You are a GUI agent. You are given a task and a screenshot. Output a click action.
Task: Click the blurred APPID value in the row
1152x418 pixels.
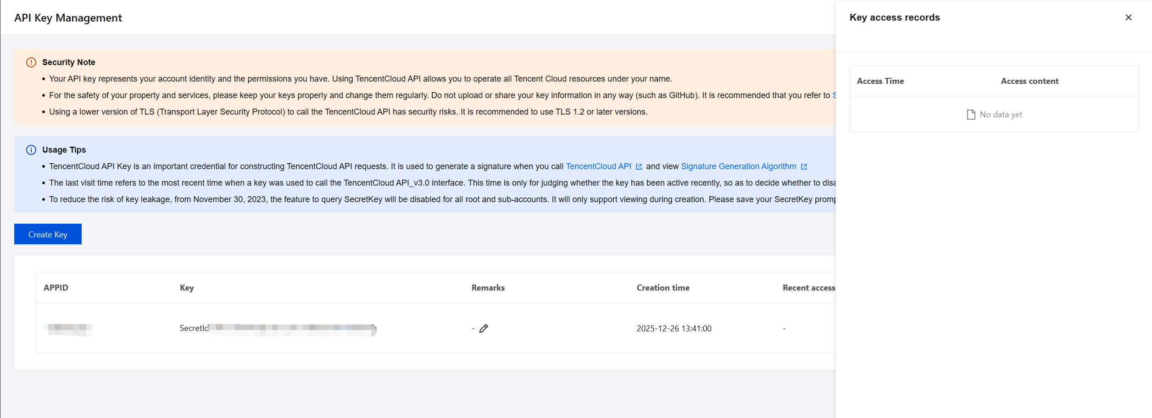[68, 329]
